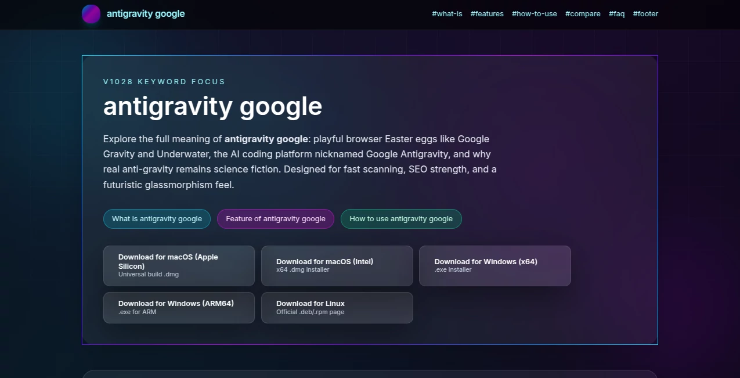This screenshot has width=740, height=378.
Task: Click the circular gradient logo icon
Action: click(x=91, y=14)
